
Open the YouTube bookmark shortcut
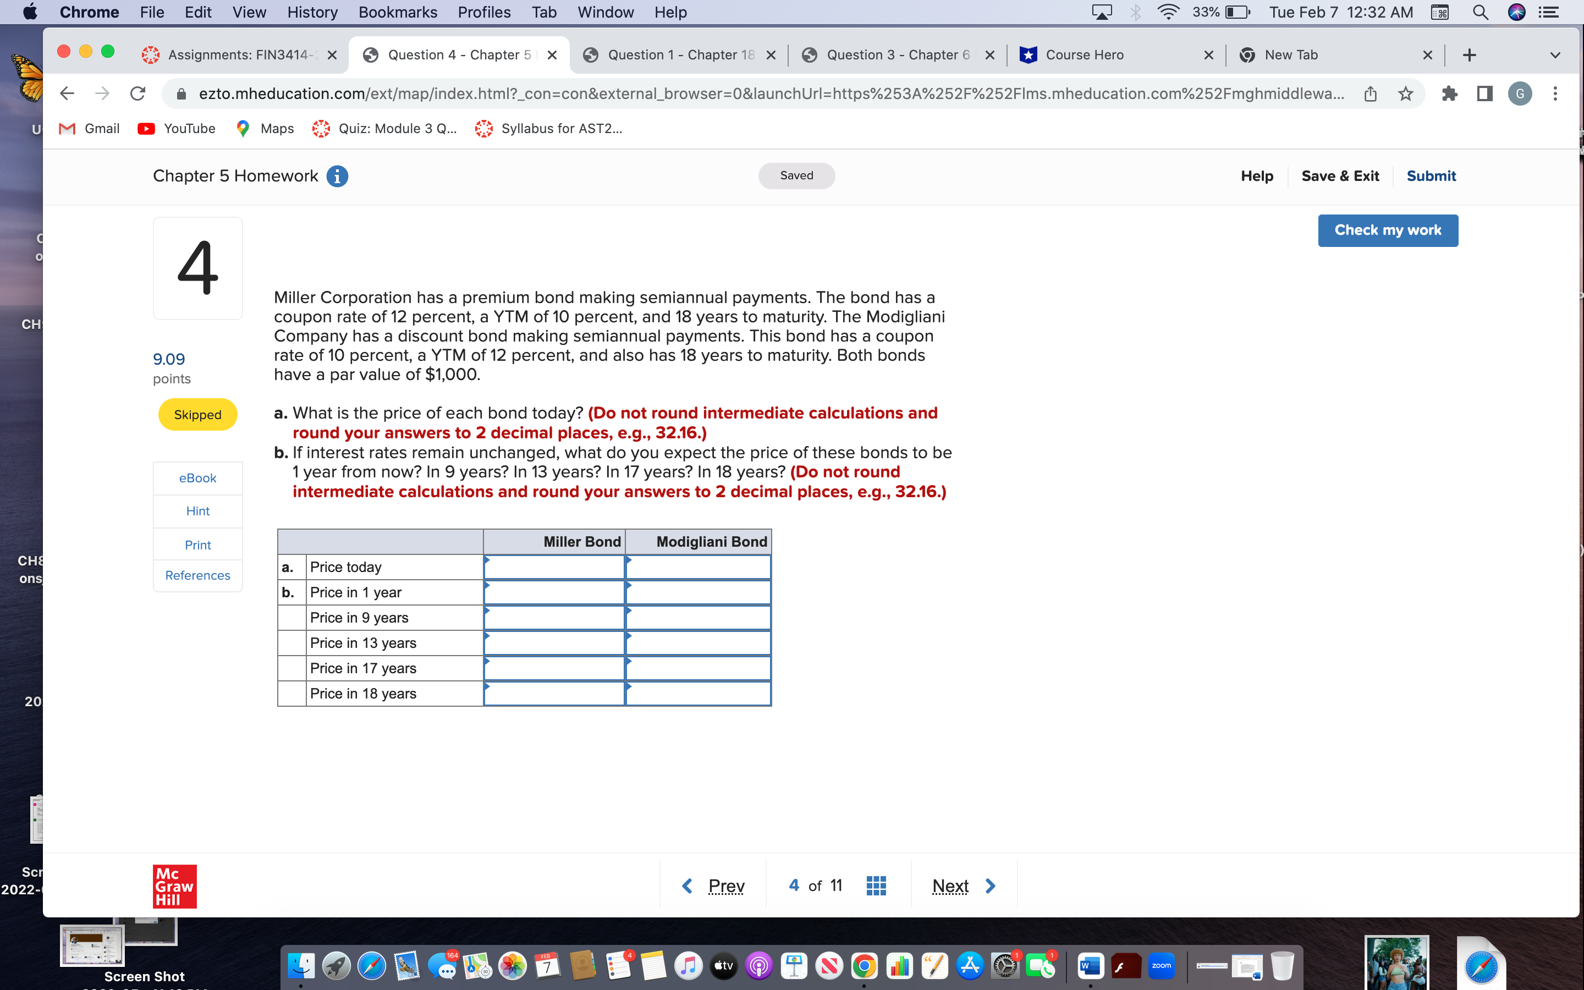point(175,128)
